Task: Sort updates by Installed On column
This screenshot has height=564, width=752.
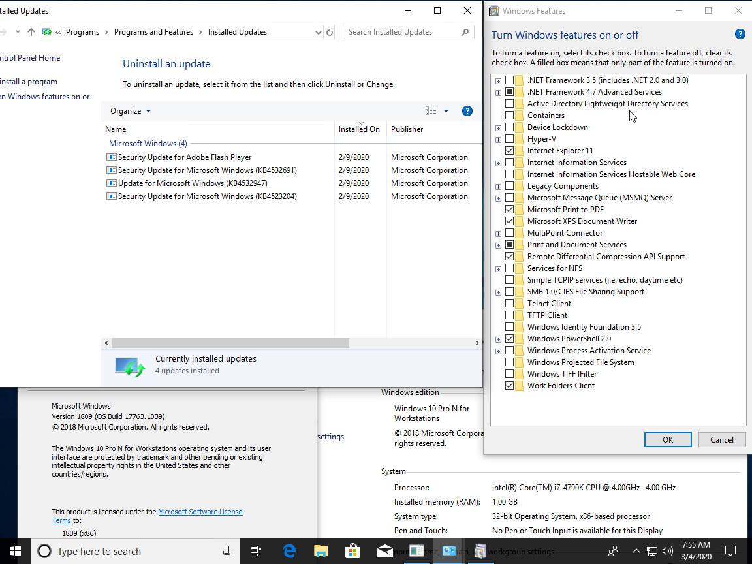Action: pyautogui.click(x=360, y=129)
